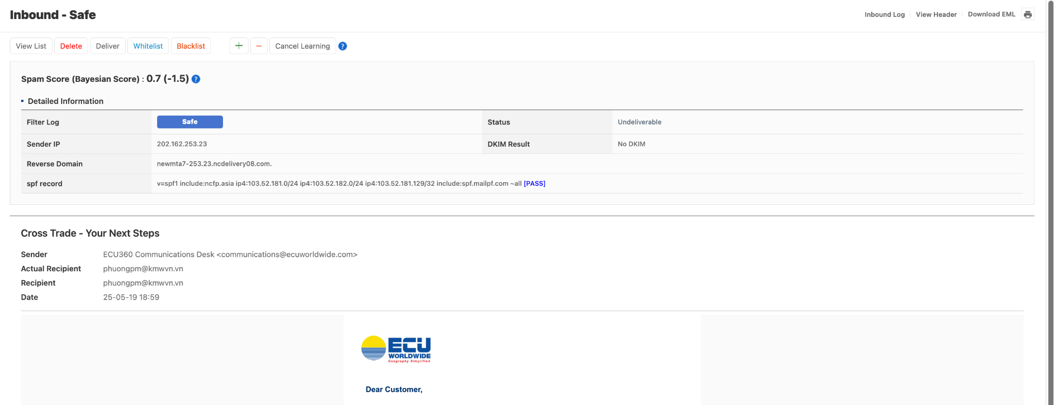Open help icon beside the Spam Score

click(x=196, y=79)
